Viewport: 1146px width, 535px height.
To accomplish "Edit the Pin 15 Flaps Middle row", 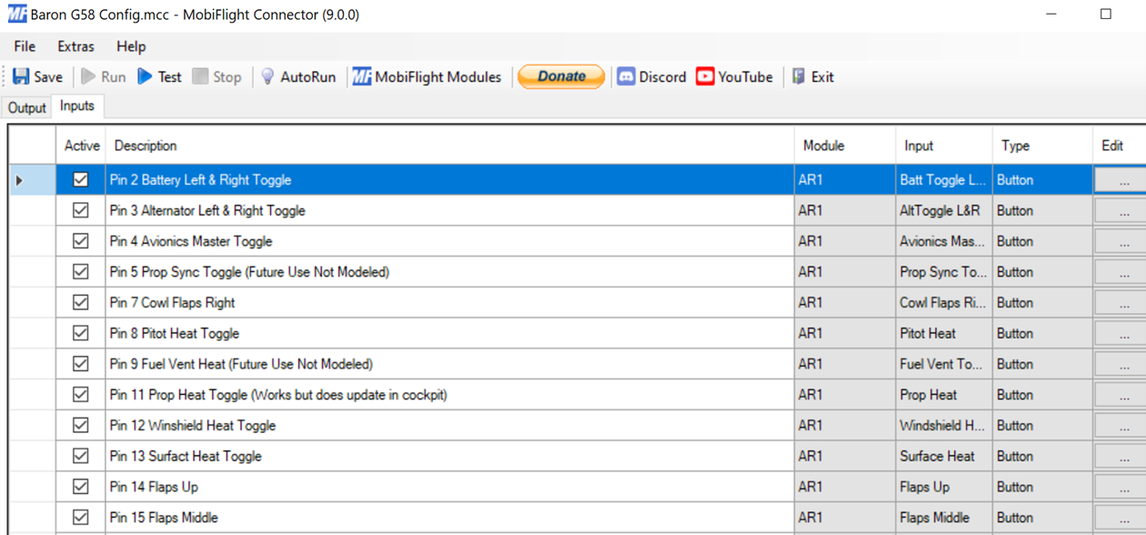I will coord(1121,517).
